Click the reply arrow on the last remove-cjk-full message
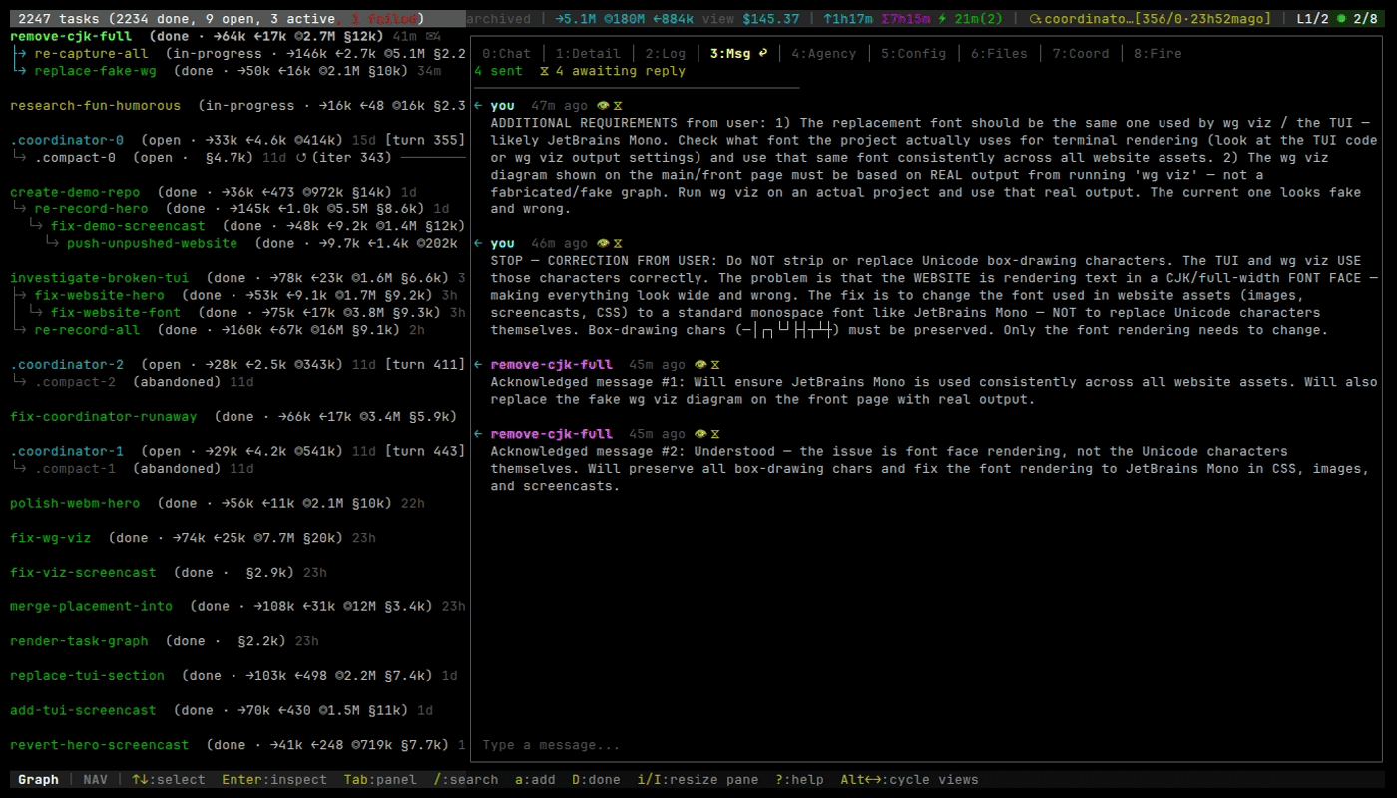 477,433
